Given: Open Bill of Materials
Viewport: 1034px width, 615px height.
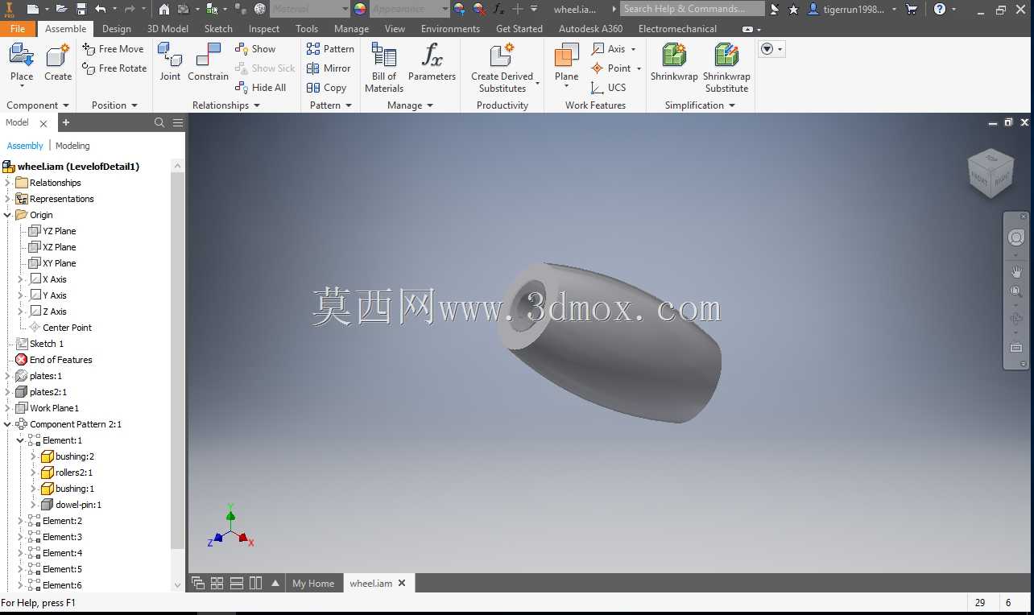Looking at the screenshot, I should pos(384,68).
